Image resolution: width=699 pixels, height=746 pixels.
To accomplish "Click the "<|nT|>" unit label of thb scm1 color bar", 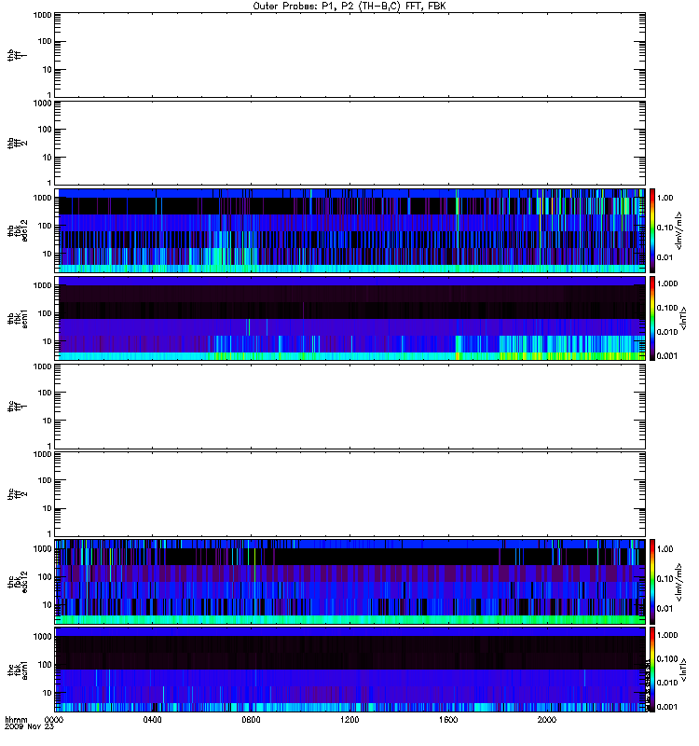I will pyautogui.click(x=683, y=318).
